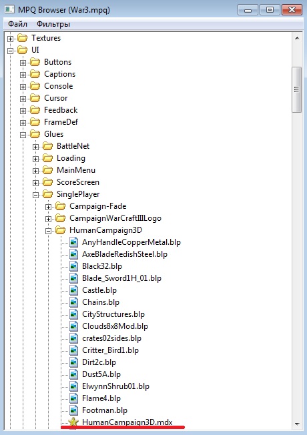Maximize the MPQ Browser window
Screen dimensions: 307x435
tap(270, 10)
